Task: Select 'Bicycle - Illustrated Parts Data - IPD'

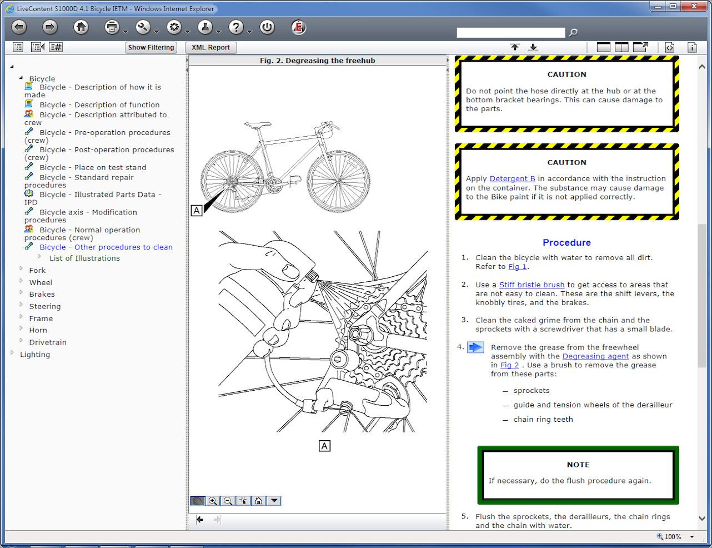Action: 100,195
